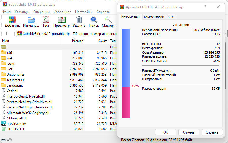This screenshot has height=143, width=228.
Task: Sort the list by Размер column header
Action: [x=74, y=41]
